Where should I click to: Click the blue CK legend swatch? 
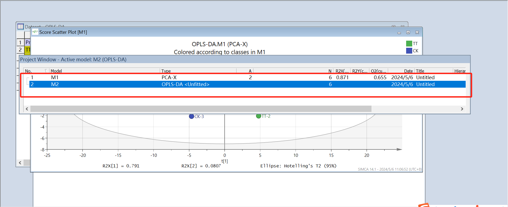409,51
